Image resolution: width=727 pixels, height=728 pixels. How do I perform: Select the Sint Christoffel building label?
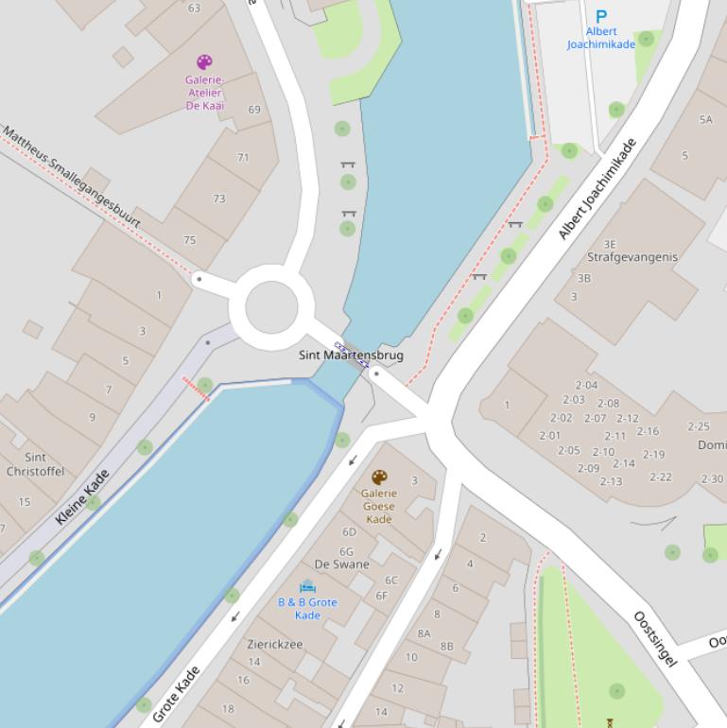(35, 464)
